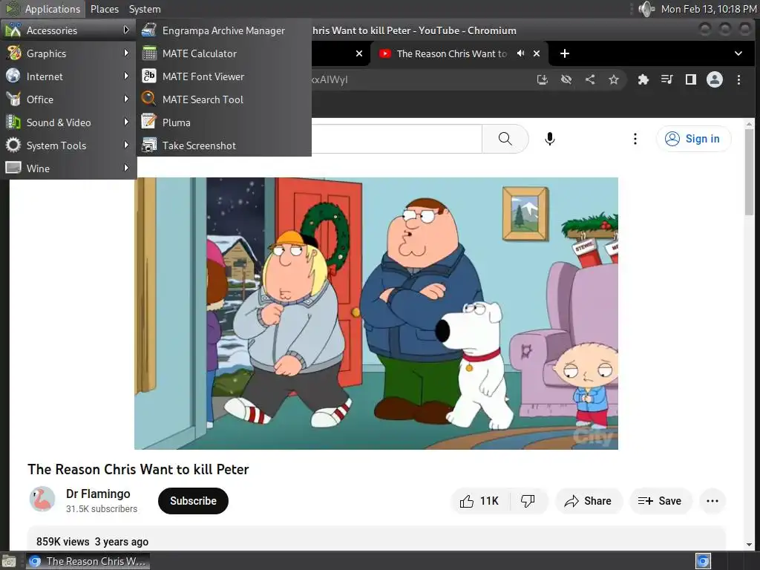Screen dimensions: 760x570
Task: Click the clock showing Mon Feb 13
Action: [x=709, y=9]
